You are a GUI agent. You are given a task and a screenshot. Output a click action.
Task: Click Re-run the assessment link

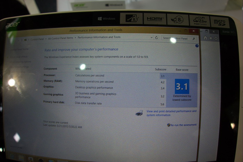183,125
